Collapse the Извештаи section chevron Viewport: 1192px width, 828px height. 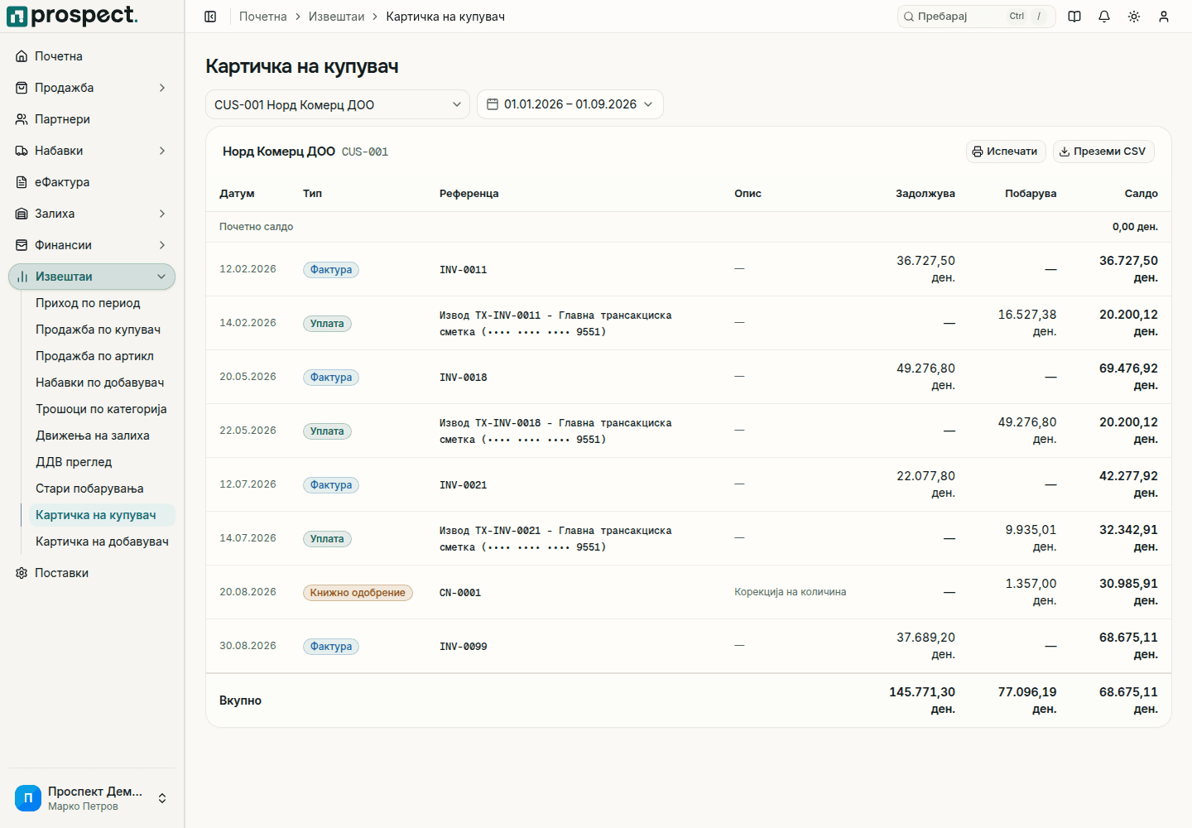[161, 277]
